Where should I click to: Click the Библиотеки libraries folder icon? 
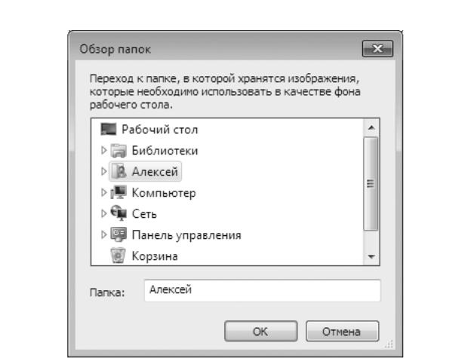coord(119,151)
